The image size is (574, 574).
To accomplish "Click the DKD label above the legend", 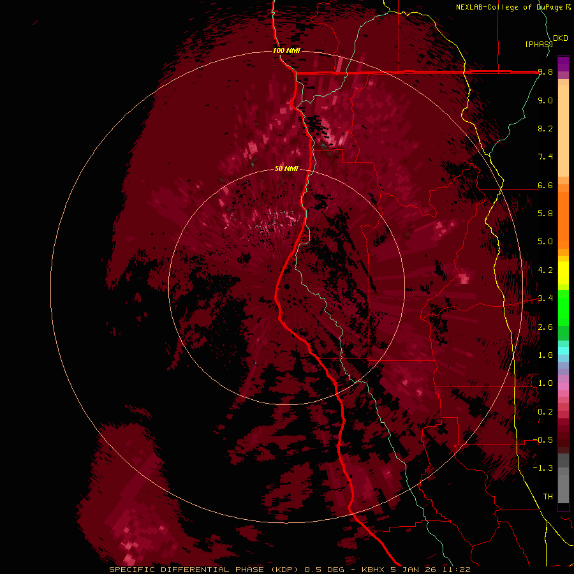I will pos(561,38).
